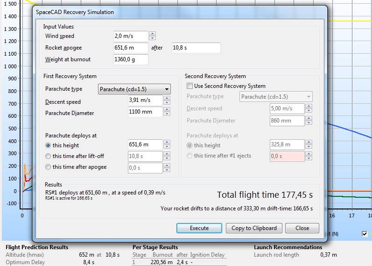
Task: Decrease second Parachute Diameter down arrow
Action: tap(309, 123)
